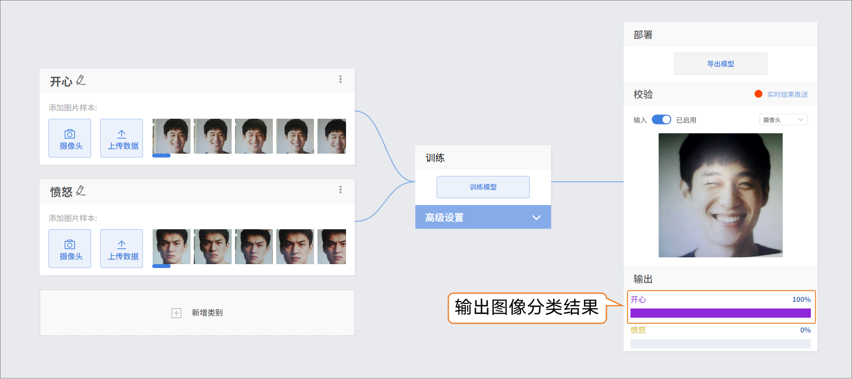
Task: Click the chevron arrow on 高级设置
Action: click(x=536, y=218)
